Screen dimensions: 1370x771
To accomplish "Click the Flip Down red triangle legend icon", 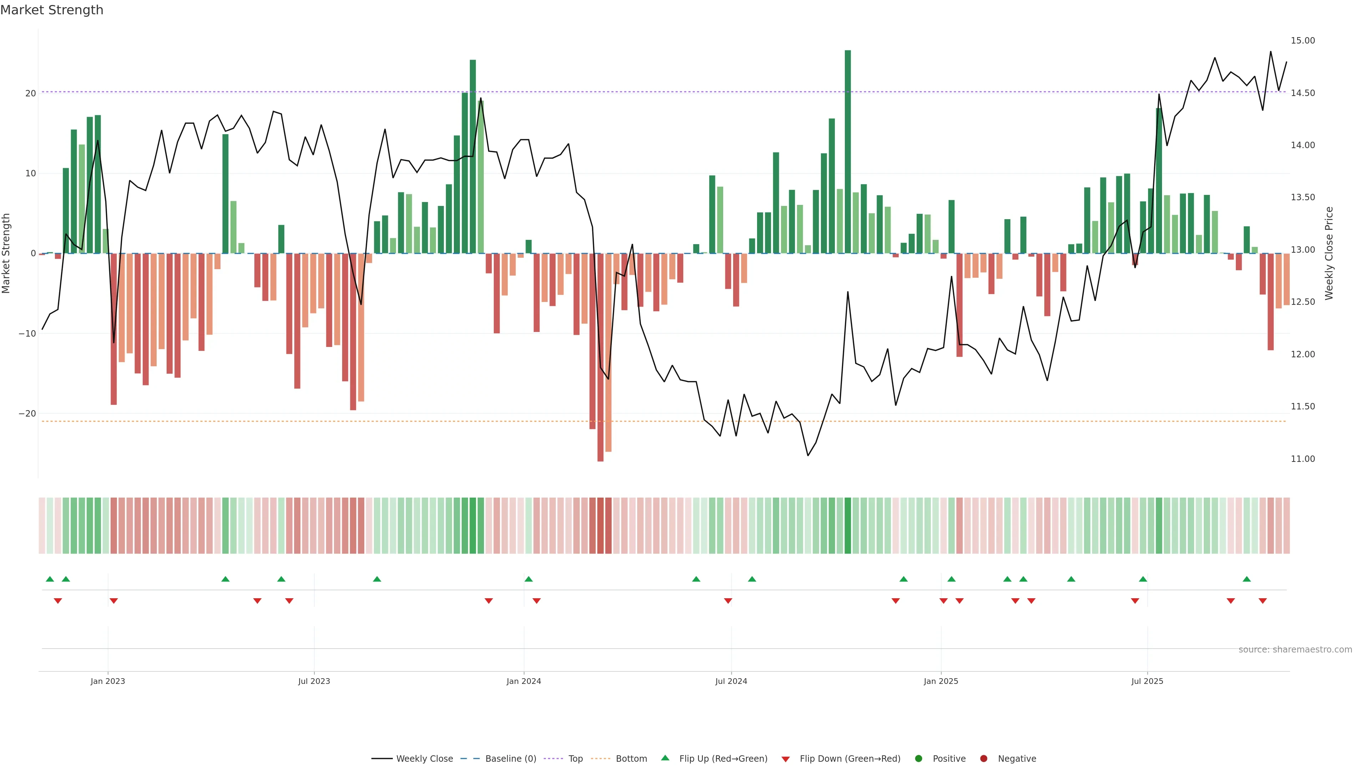I will pyautogui.click(x=786, y=759).
